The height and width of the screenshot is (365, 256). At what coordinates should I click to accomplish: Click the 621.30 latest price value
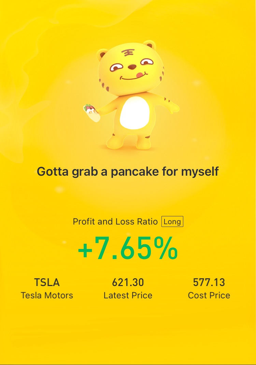128,282
